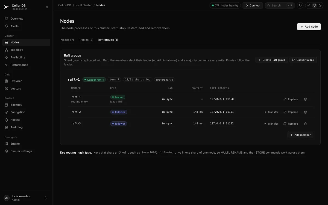328x205 pixels.
Task: Click the 7/7 nodes healthy badge
Action: [225, 5]
